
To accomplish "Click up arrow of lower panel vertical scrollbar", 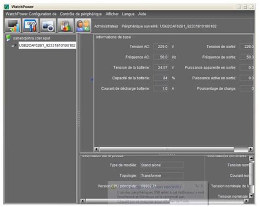I will pos(252,158).
